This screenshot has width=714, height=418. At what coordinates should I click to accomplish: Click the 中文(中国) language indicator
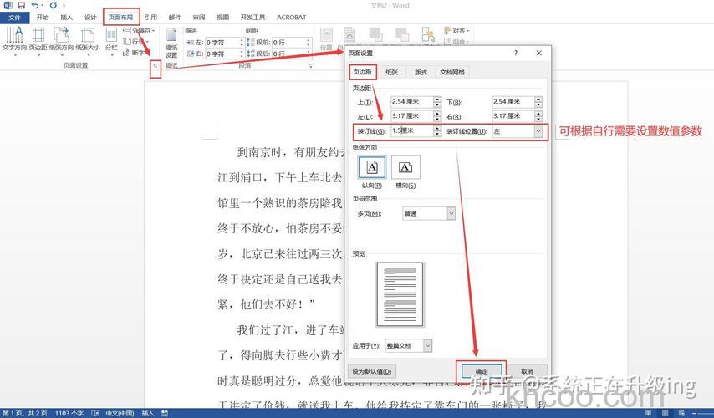point(120,413)
